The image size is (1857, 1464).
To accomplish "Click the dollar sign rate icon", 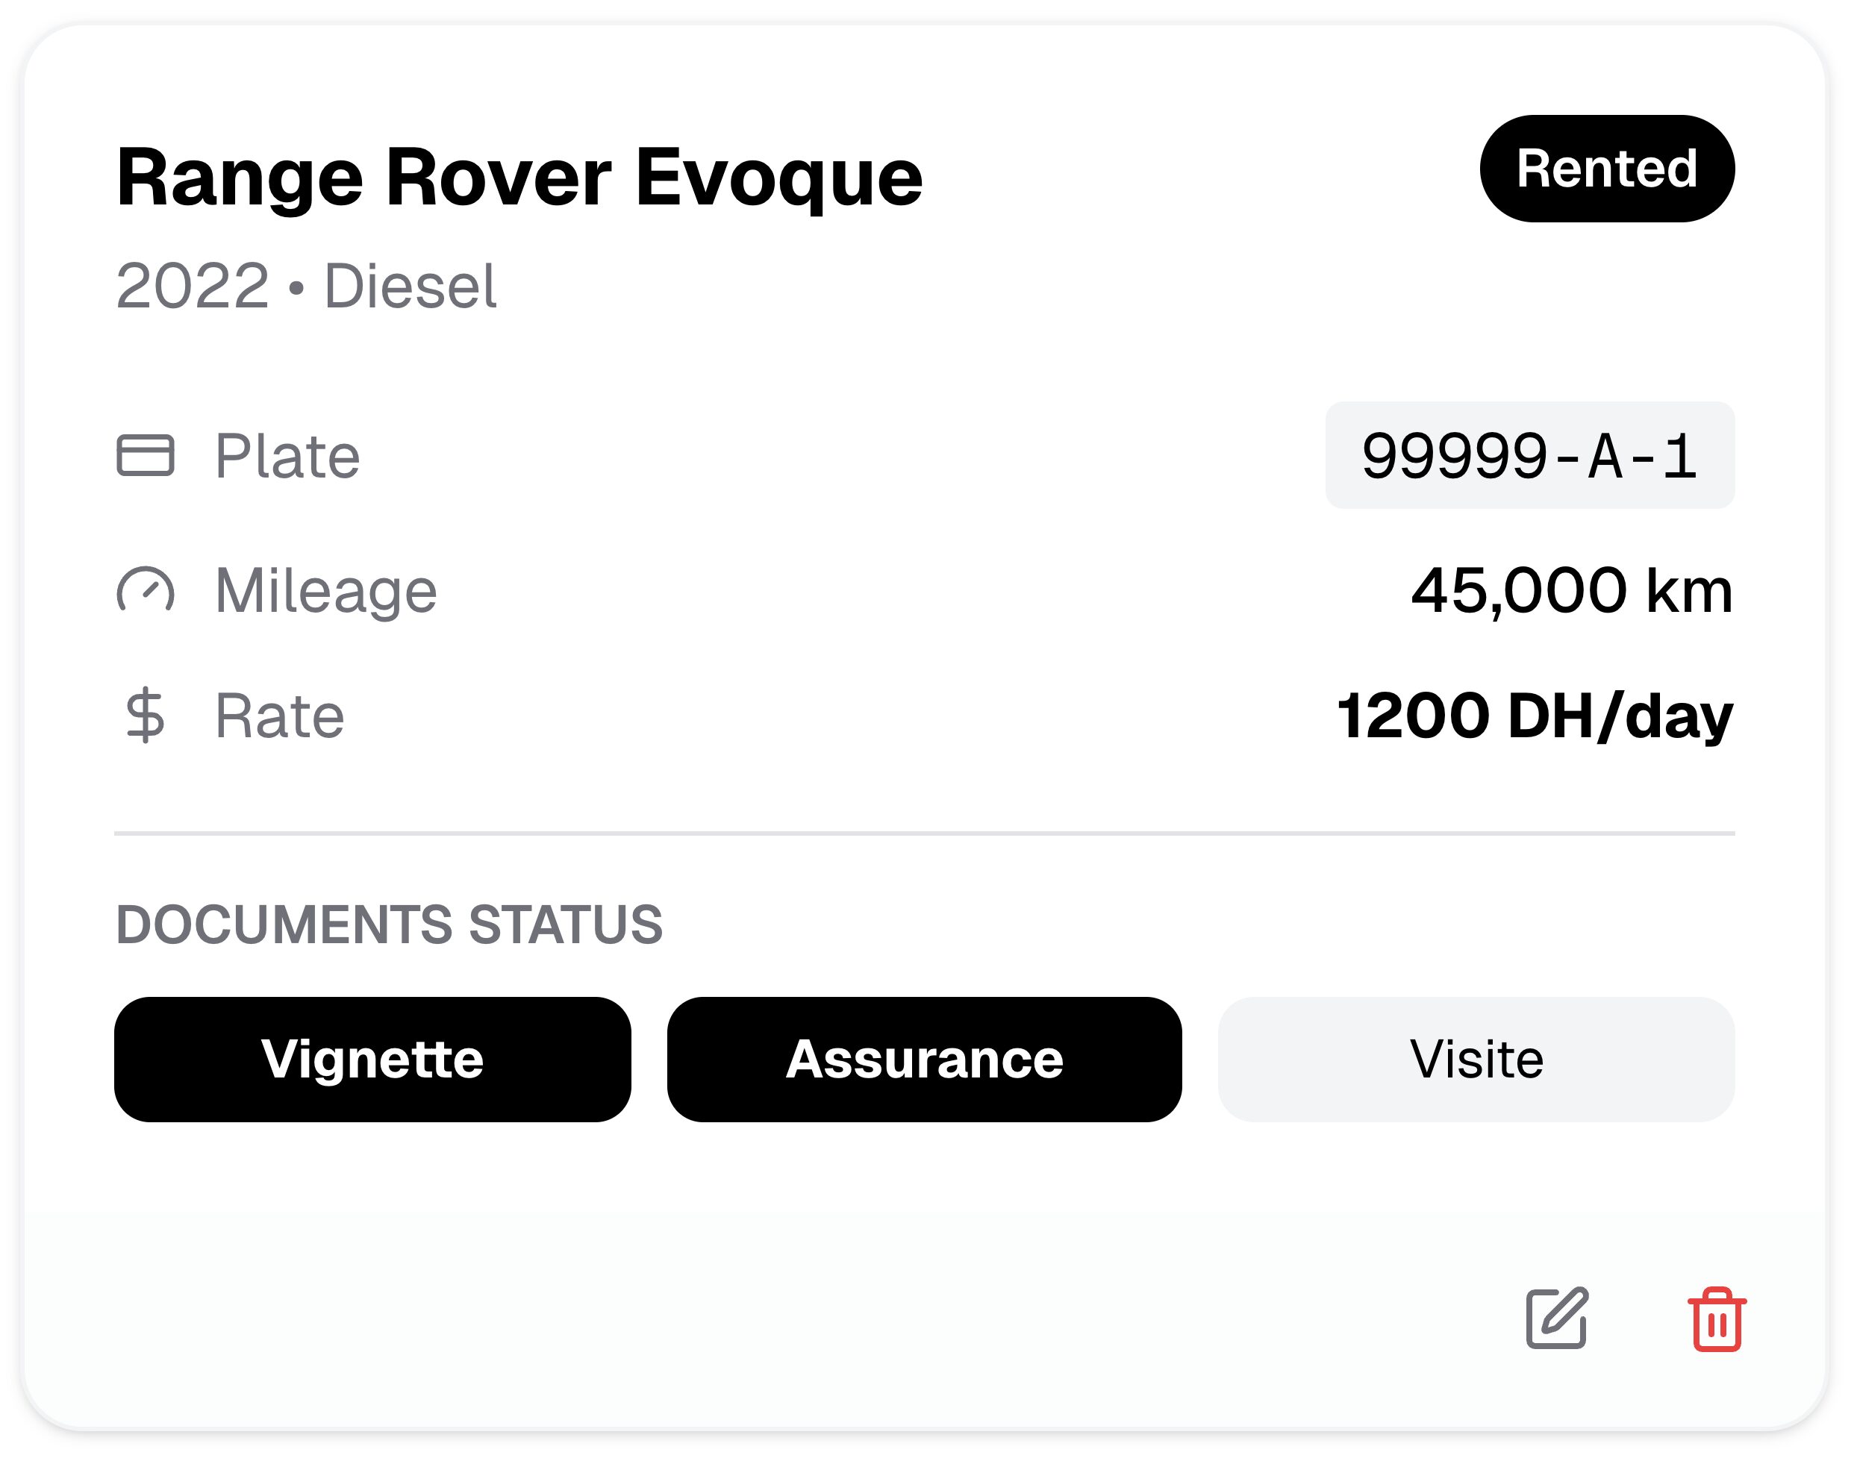I will pyautogui.click(x=145, y=715).
